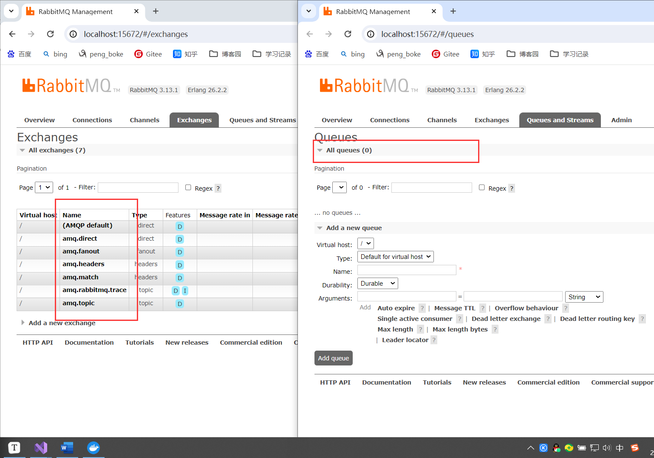Image resolution: width=654 pixels, height=458 pixels.
Task: Open new tab in left browser window
Action: [x=156, y=11]
